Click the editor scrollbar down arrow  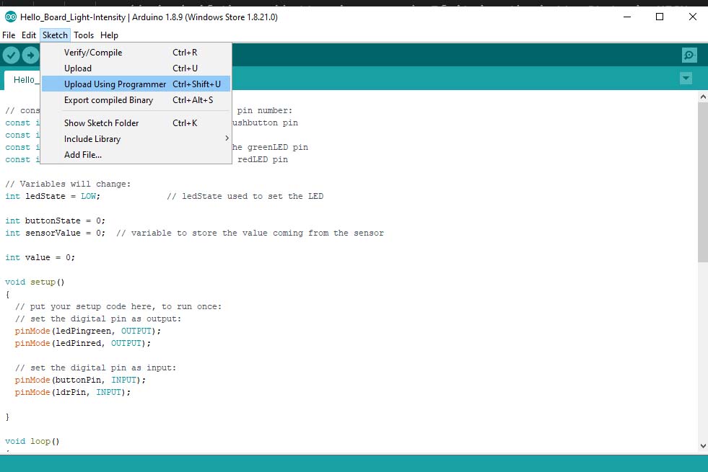[702, 446]
